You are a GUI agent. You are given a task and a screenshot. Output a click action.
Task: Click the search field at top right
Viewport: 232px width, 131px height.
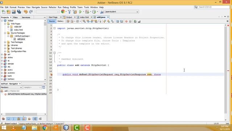tap(212, 7)
